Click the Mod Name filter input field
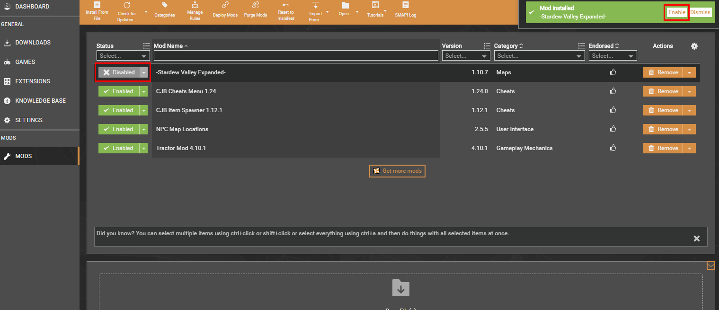 point(296,56)
